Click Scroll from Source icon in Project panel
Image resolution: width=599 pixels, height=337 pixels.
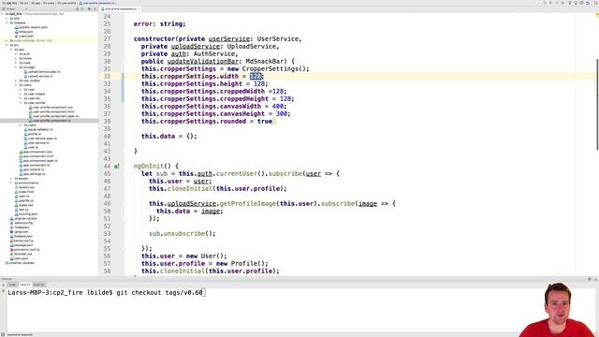click(77, 8)
